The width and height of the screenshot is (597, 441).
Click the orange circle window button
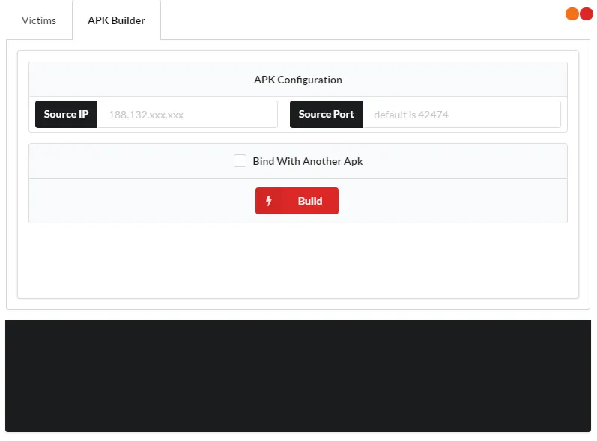pyautogui.click(x=572, y=13)
